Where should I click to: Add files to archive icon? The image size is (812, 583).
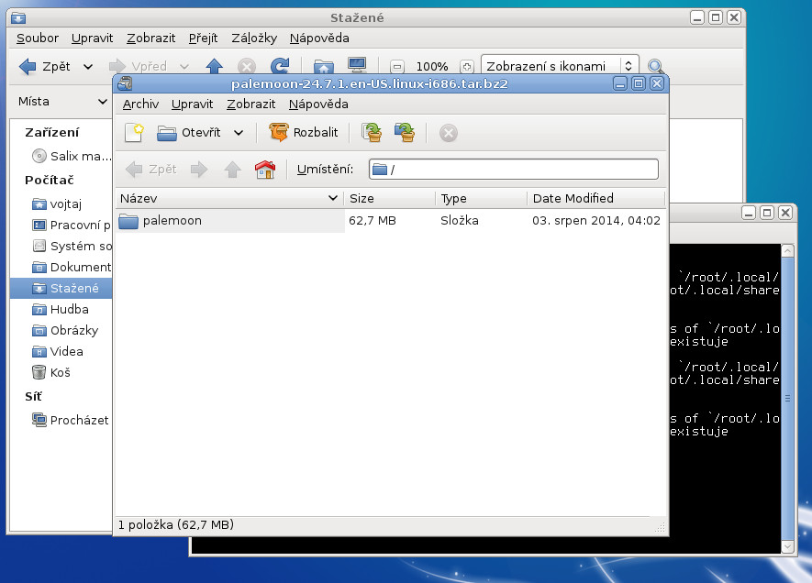(x=372, y=132)
